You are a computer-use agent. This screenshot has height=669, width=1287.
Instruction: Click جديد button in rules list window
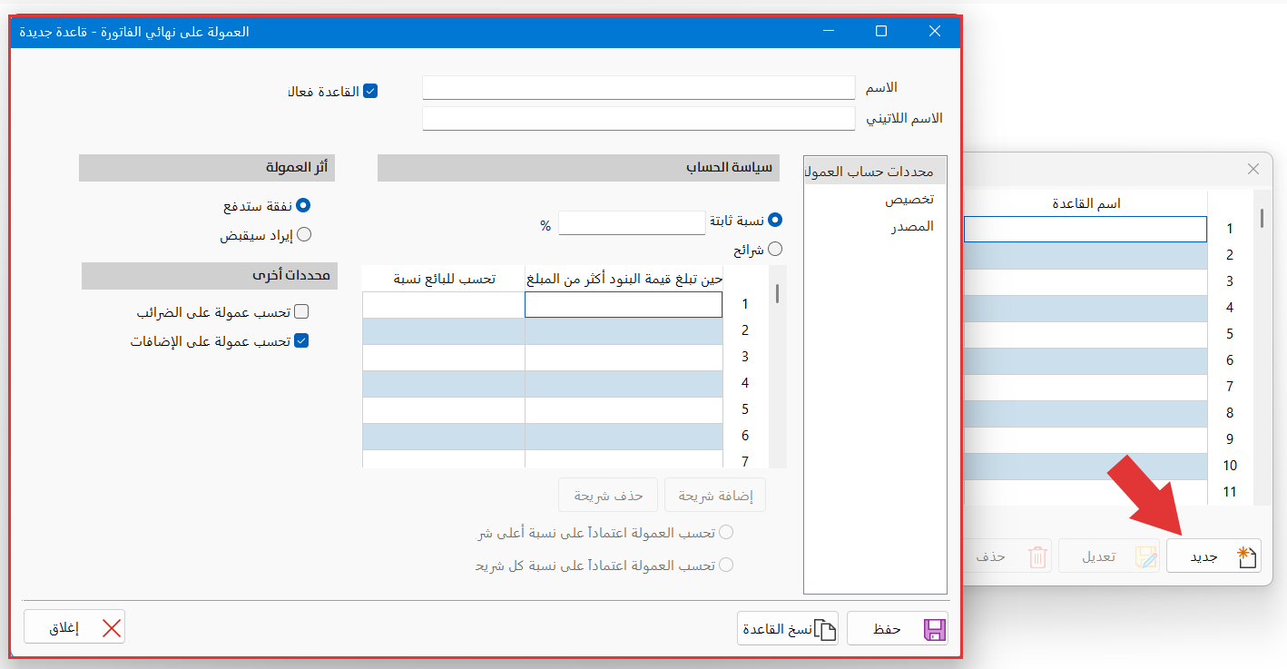[x=1213, y=556]
